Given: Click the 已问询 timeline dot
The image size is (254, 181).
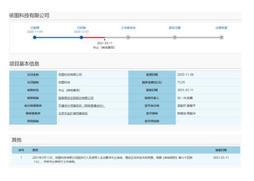Looking at the screenshot, I should tap(81, 37).
